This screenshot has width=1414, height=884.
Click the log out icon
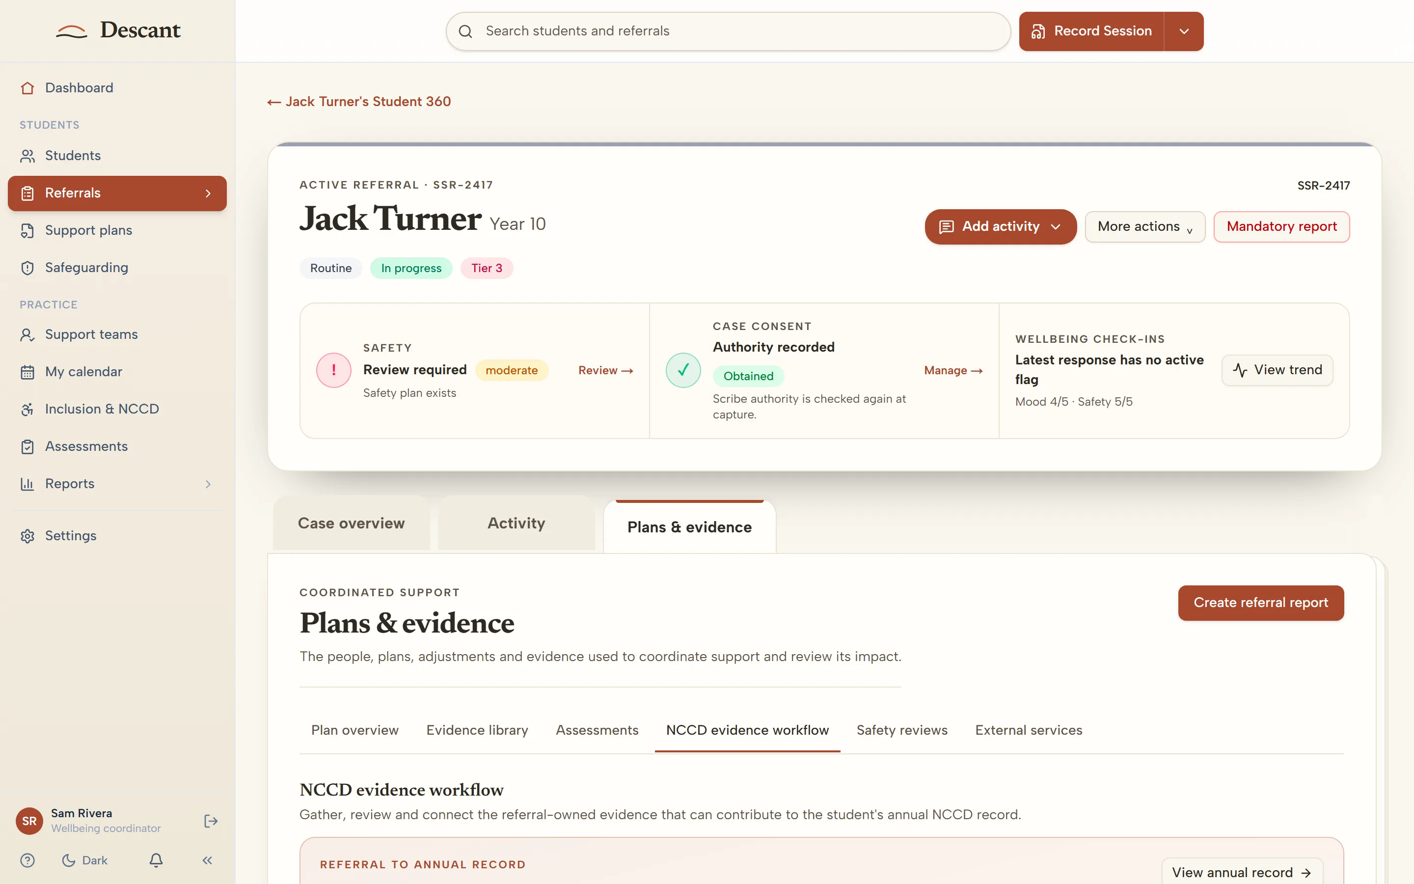tap(211, 821)
